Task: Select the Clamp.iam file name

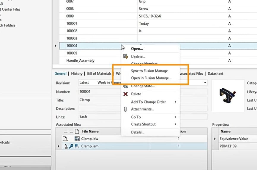Action: click(90, 146)
